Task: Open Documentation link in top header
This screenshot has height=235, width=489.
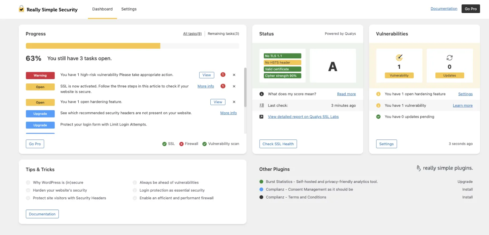Action: pyautogui.click(x=444, y=9)
